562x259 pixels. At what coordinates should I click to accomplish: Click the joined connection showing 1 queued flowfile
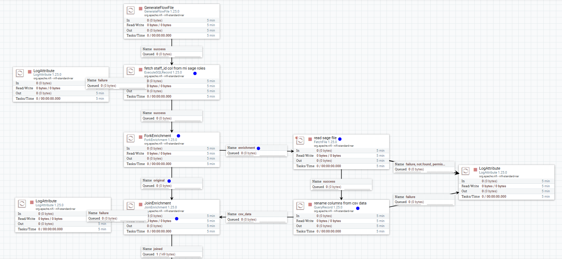point(171,251)
